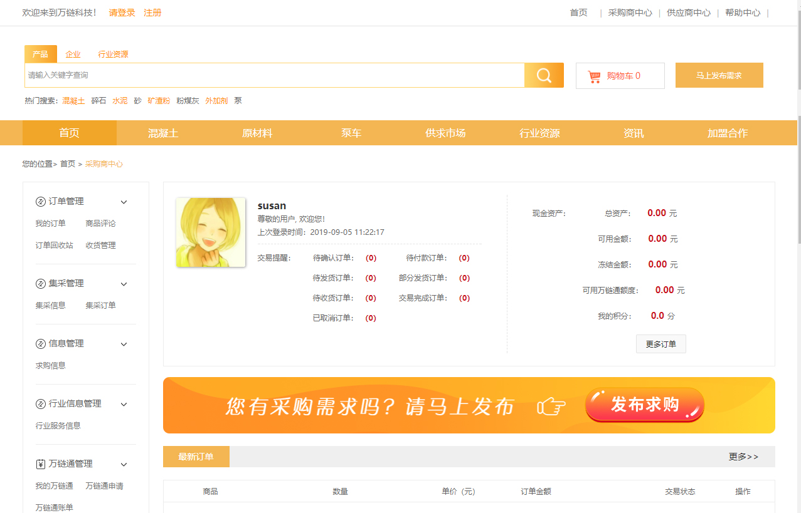Open 混凝土 in the navigation bar
Screen dimensions: 801x513
pos(163,133)
